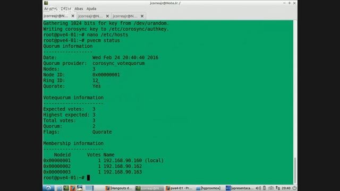Launch Thunderbird mail from taskbar quick launch
Viewport: 340px width, 191px height.
coord(80,188)
